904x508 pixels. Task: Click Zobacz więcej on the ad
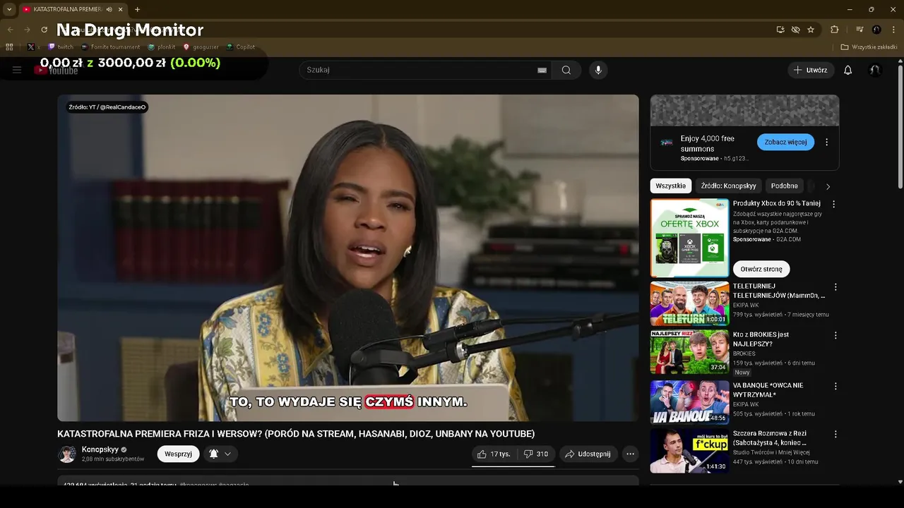(785, 142)
